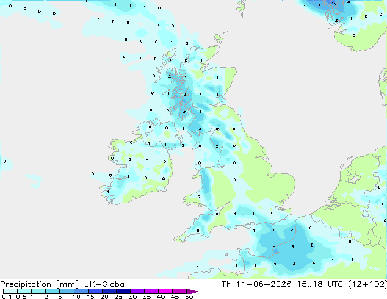
Task: Click the "[mm]" unit label
Action: tap(67, 284)
